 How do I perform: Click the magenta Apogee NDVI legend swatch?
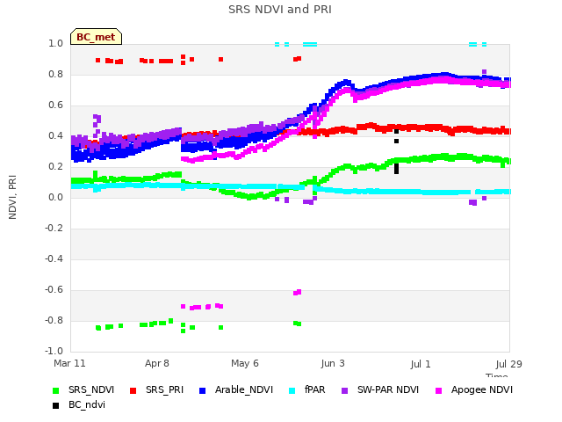(439, 390)
